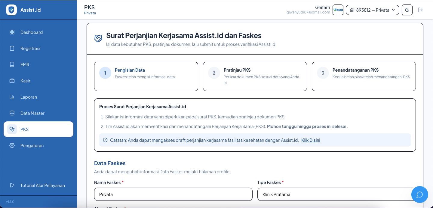Open the Pengaturan gear icon
433x208 pixels.
point(12,145)
